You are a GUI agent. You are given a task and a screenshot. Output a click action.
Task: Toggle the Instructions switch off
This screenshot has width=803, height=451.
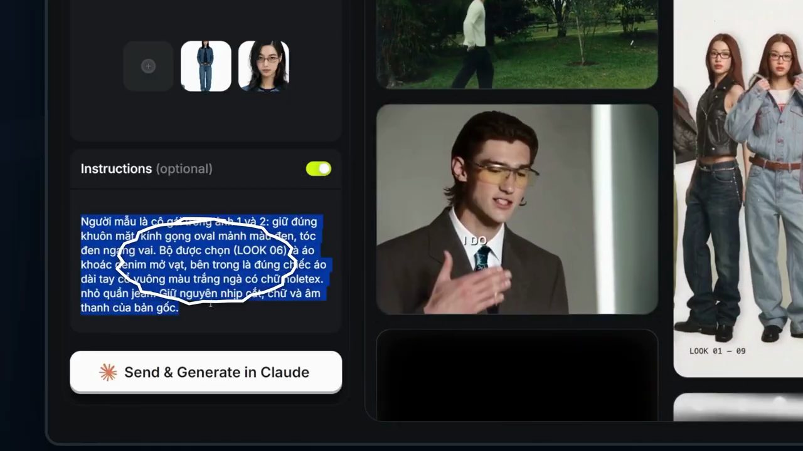coord(319,168)
